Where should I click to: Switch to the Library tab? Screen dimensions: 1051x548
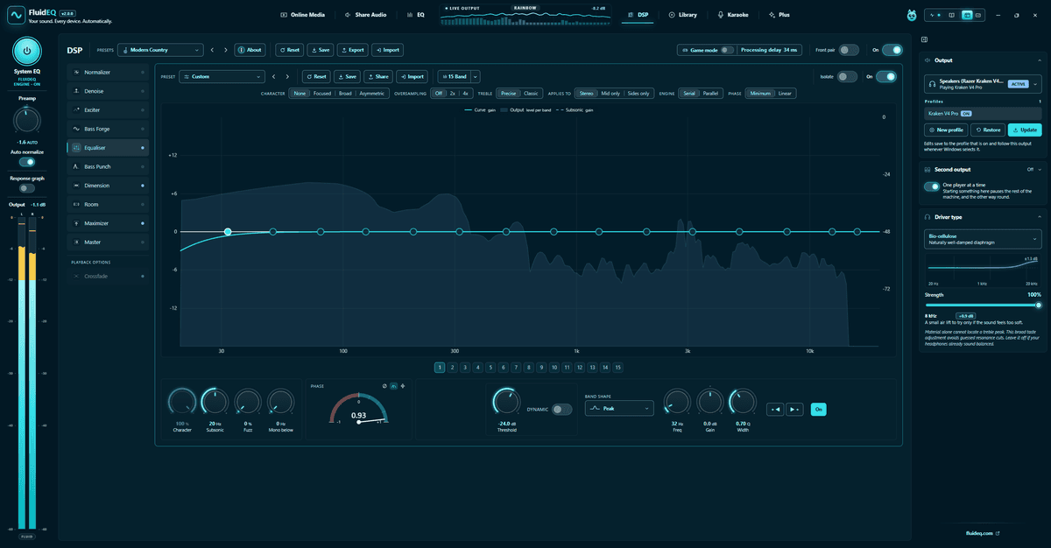click(682, 15)
